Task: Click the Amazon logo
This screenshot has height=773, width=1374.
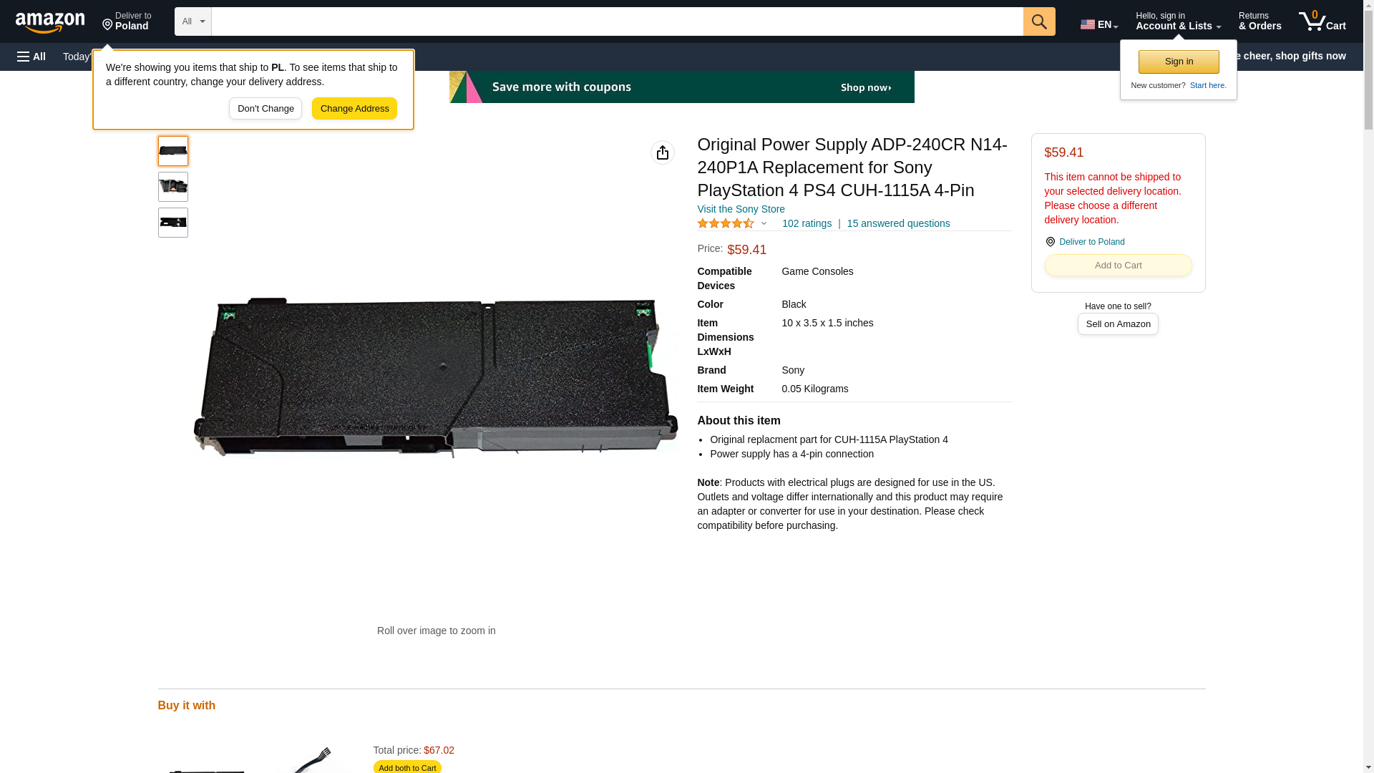Action: [50, 22]
